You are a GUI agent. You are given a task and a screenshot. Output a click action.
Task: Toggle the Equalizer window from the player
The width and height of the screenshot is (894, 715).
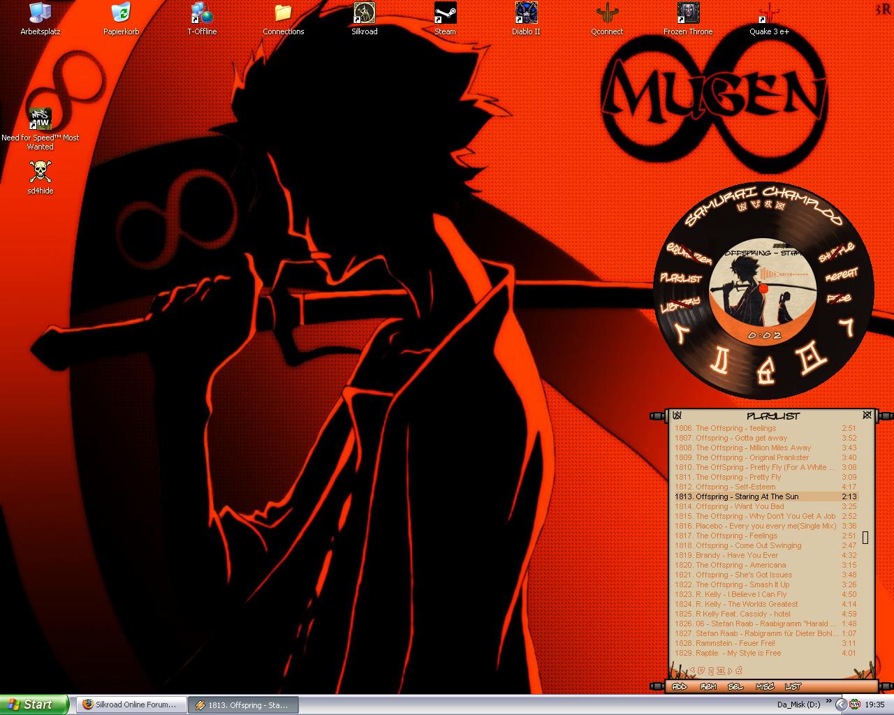pyautogui.click(x=689, y=254)
